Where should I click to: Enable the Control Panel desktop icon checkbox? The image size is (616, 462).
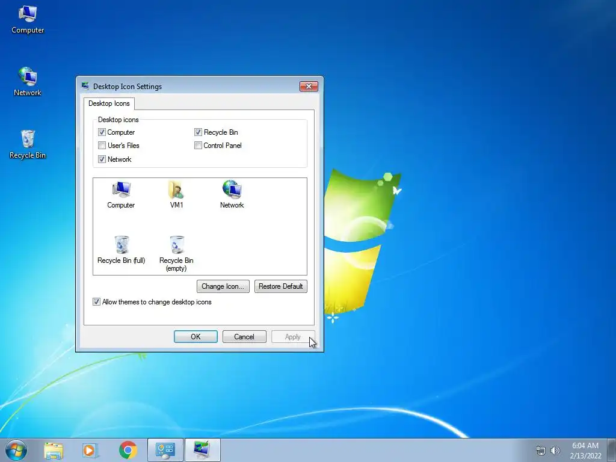tap(198, 146)
